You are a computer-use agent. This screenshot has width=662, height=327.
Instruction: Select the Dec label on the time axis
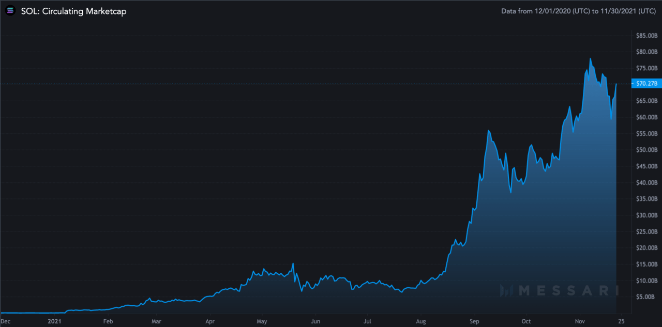(6, 321)
